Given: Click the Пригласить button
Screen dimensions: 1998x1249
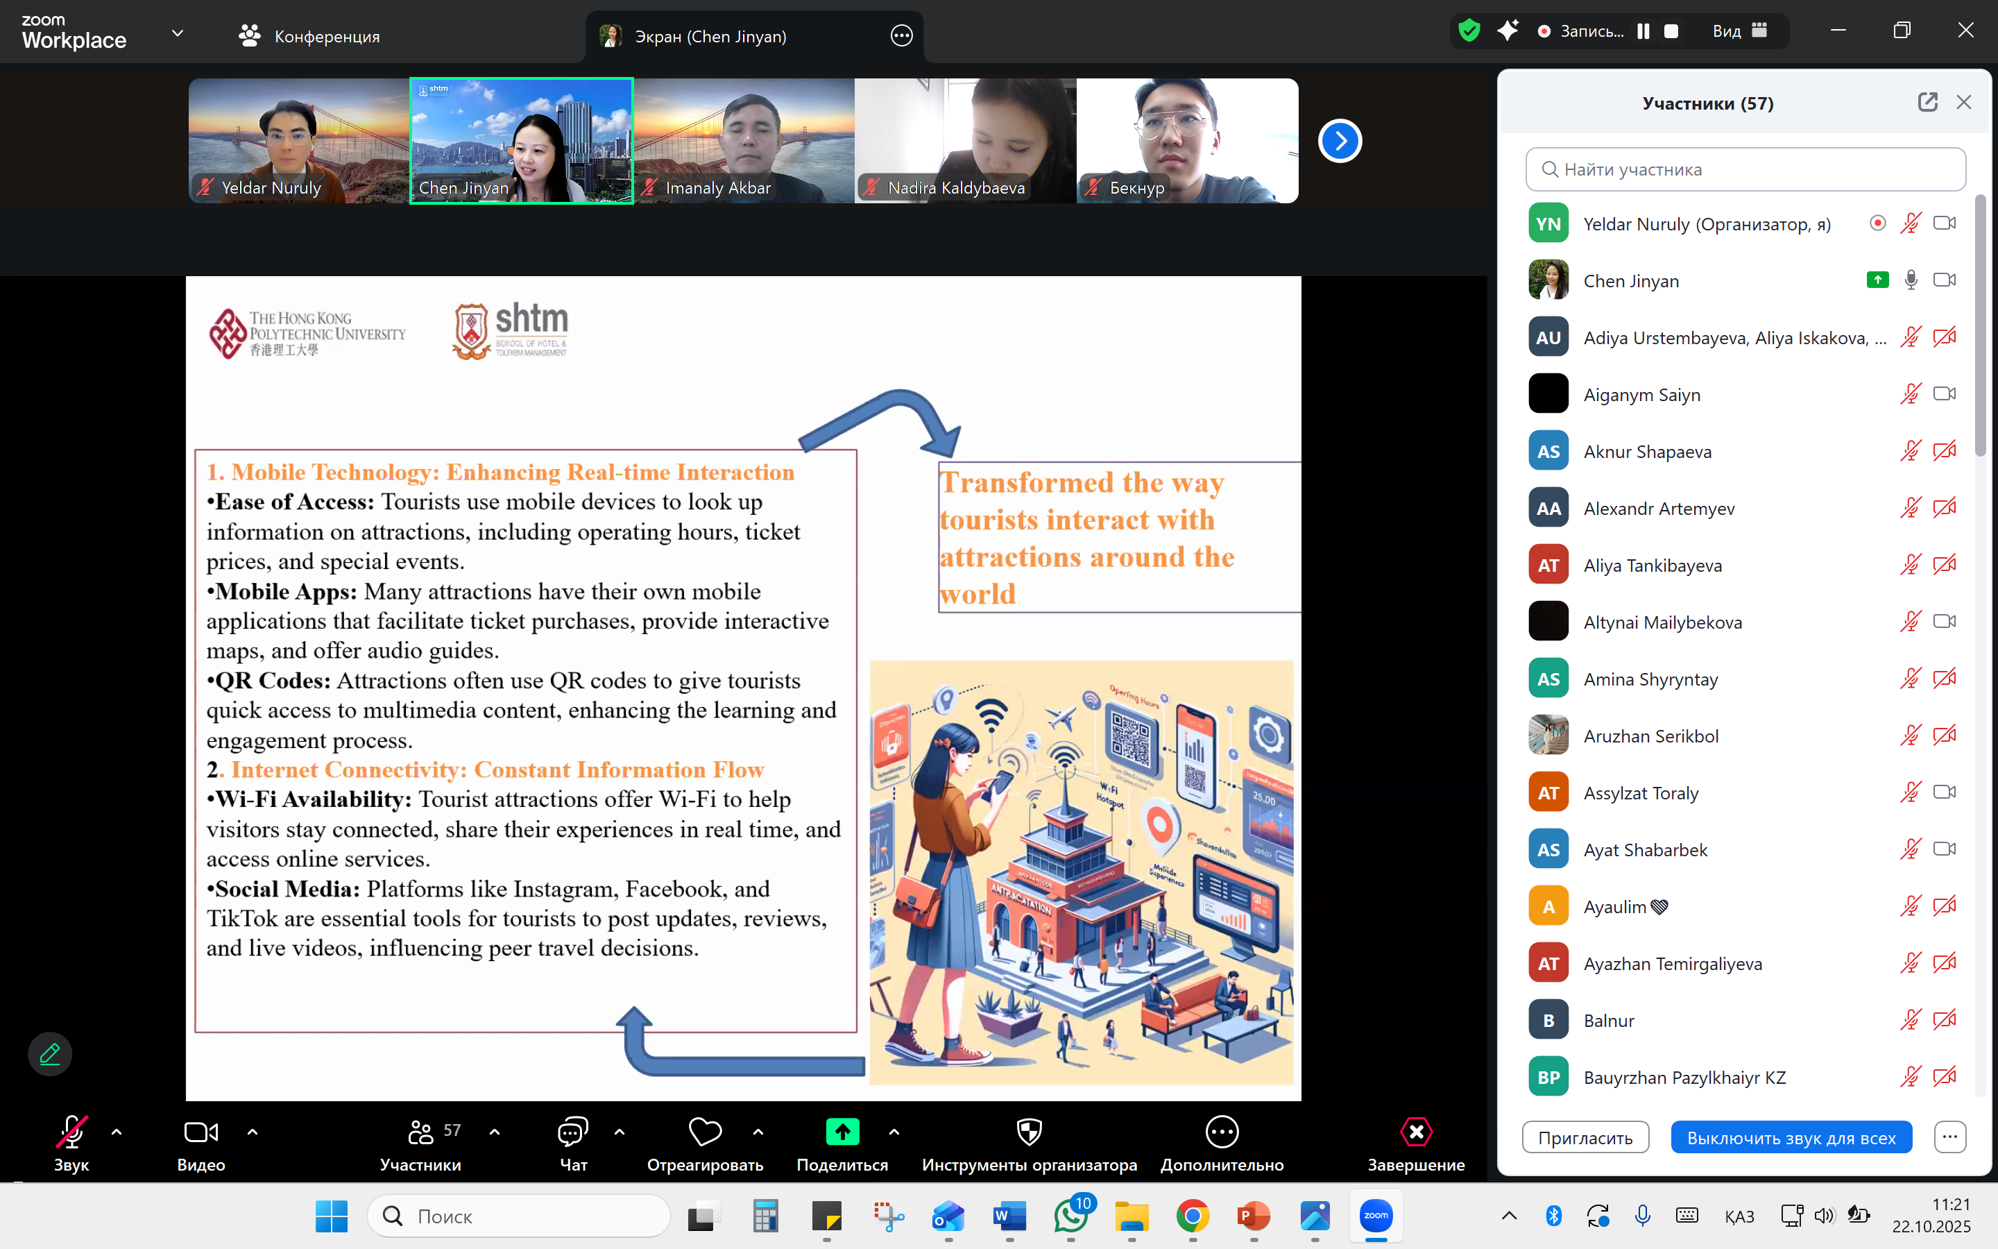Looking at the screenshot, I should 1585,1137.
